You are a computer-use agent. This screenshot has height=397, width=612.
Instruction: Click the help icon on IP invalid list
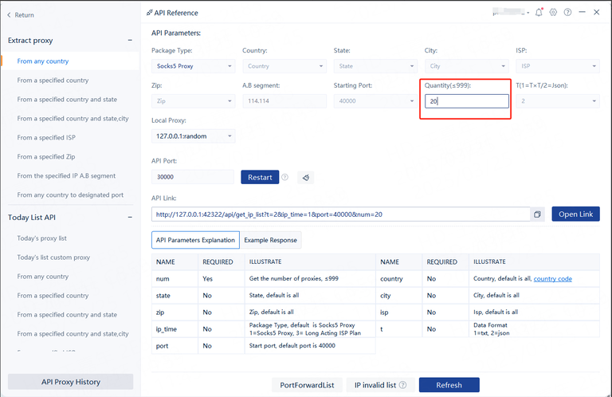(x=402, y=385)
